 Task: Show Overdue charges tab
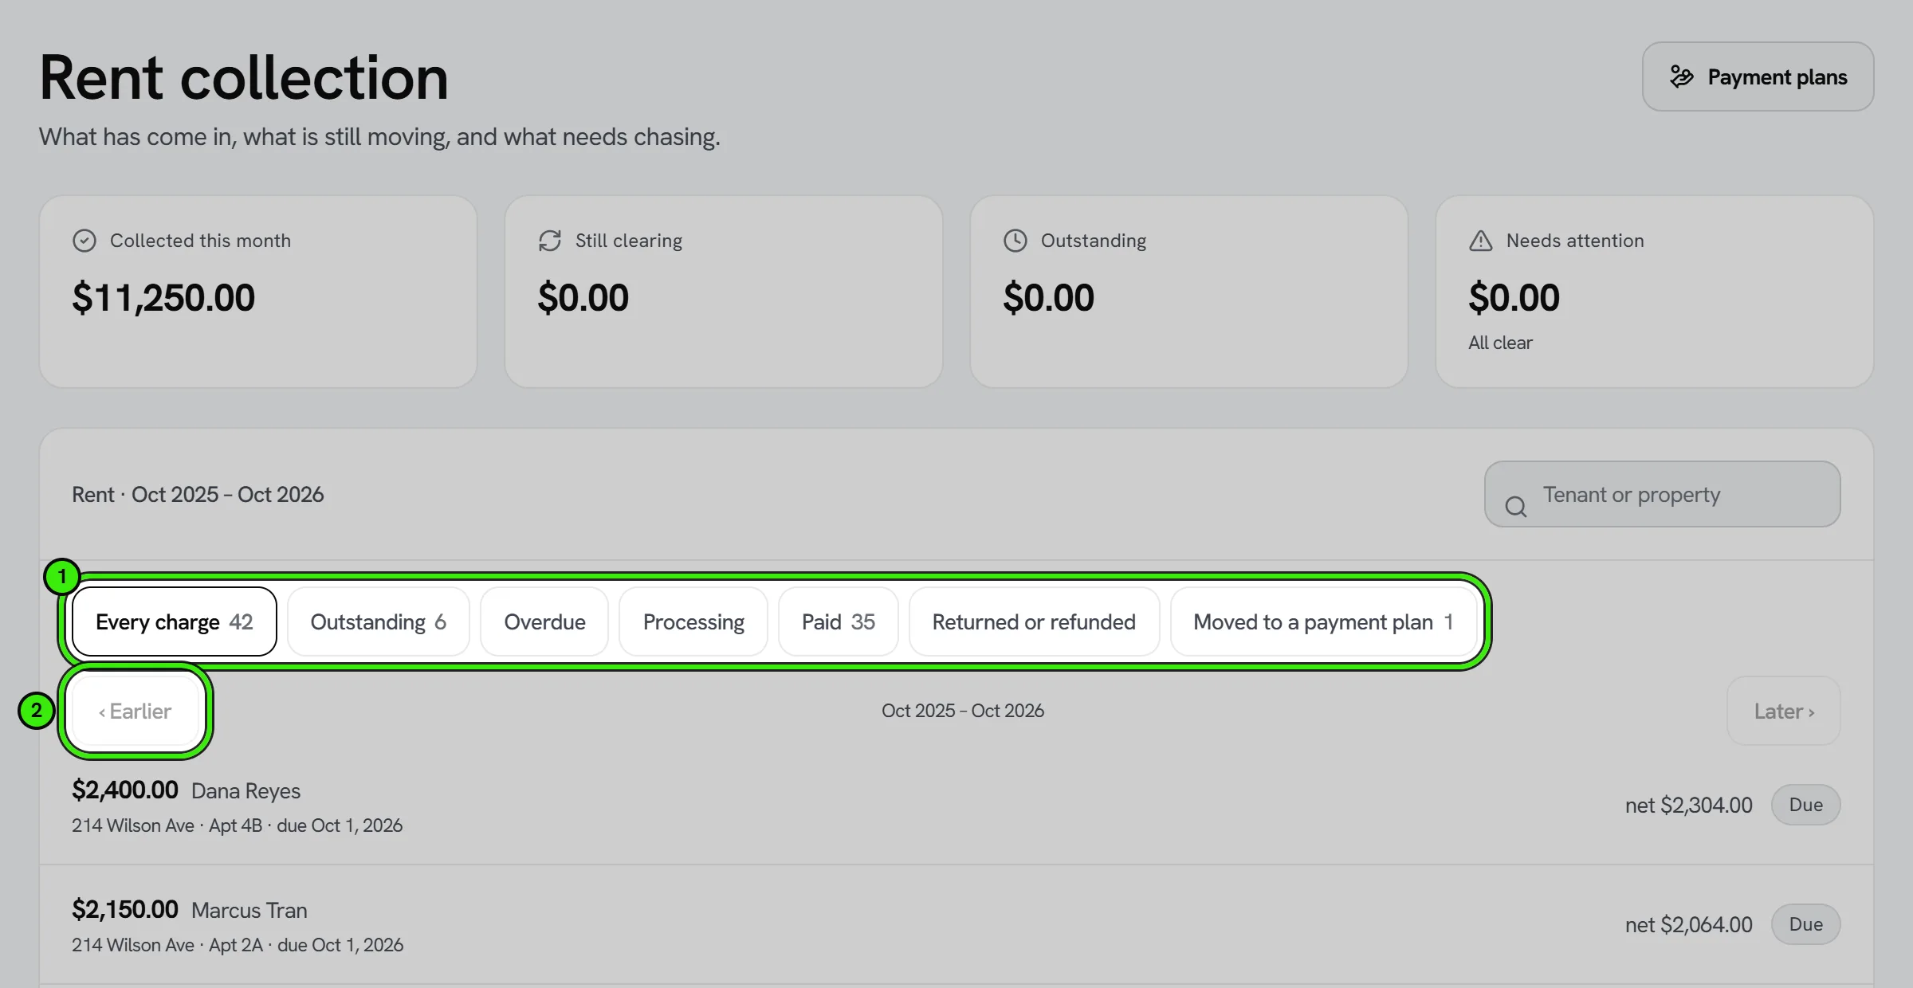(544, 621)
